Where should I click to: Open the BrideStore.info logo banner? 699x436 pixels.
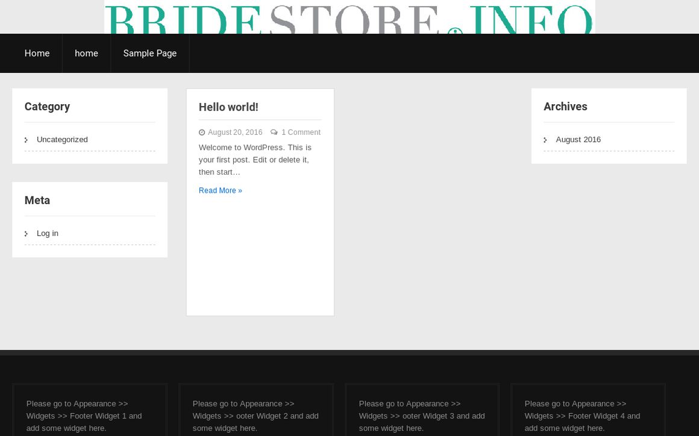click(x=349, y=17)
